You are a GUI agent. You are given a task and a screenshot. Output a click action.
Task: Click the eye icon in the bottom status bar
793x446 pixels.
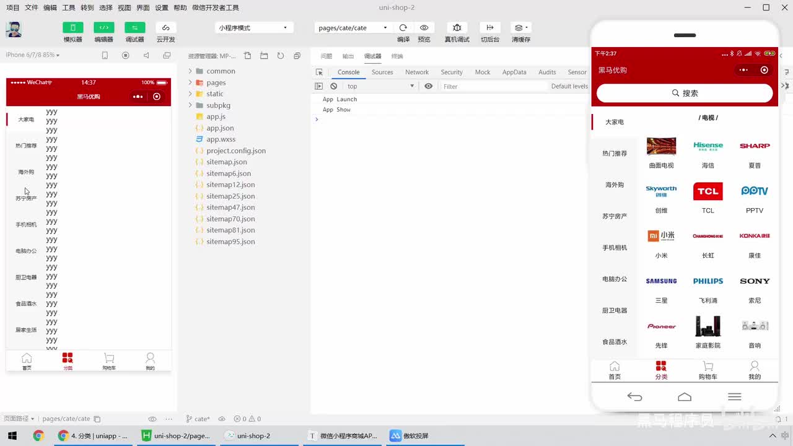coord(152,419)
